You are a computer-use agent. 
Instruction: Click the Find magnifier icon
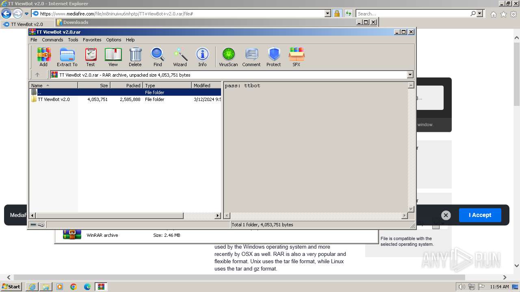click(x=158, y=57)
